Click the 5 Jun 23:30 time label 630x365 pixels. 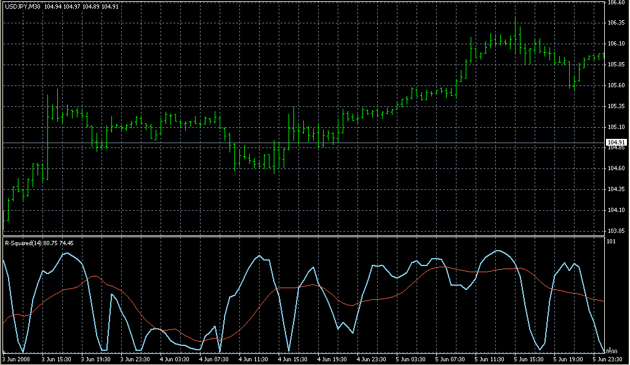tap(607, 359)
